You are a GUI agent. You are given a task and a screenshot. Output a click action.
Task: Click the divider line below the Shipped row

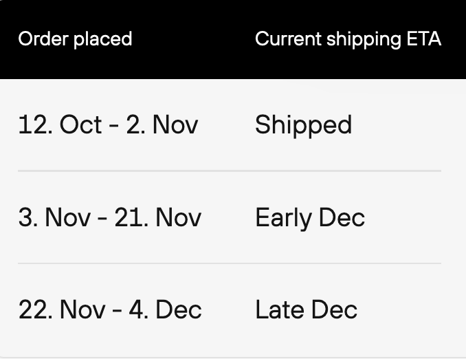(x=230, y=171)
